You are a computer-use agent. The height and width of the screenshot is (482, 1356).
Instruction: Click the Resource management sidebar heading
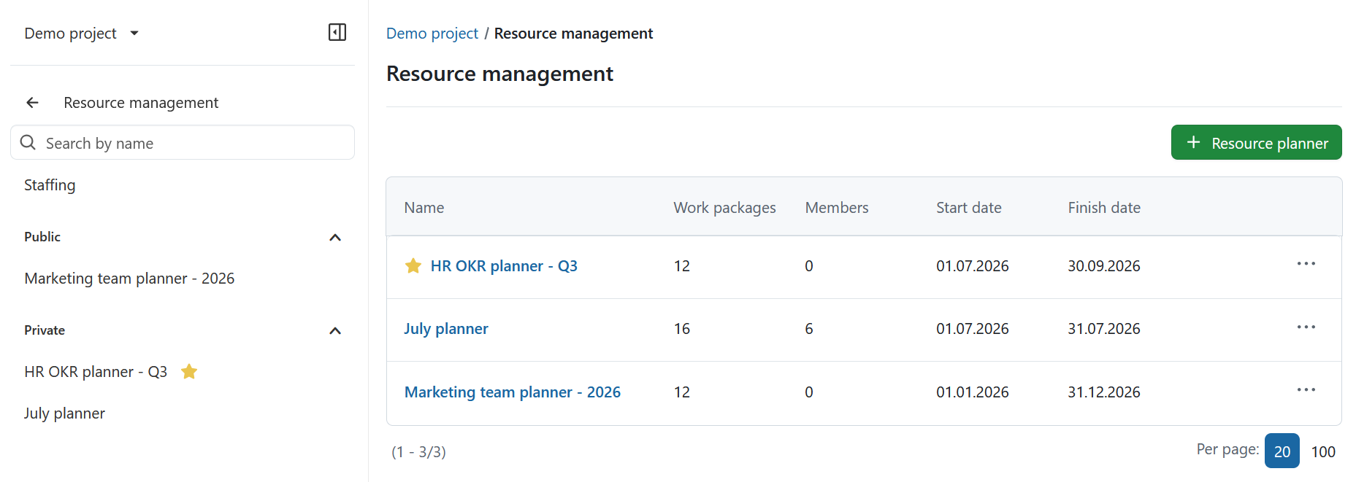click(141, 103)
